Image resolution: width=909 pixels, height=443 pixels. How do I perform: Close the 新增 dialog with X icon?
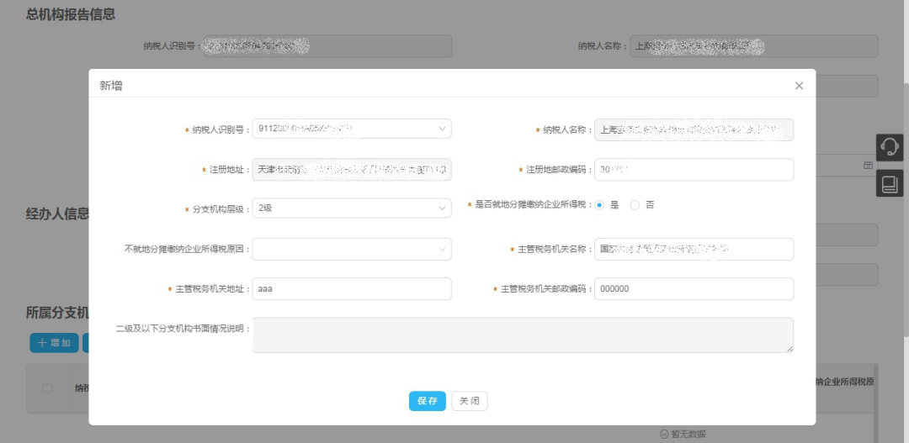(799, 86)
